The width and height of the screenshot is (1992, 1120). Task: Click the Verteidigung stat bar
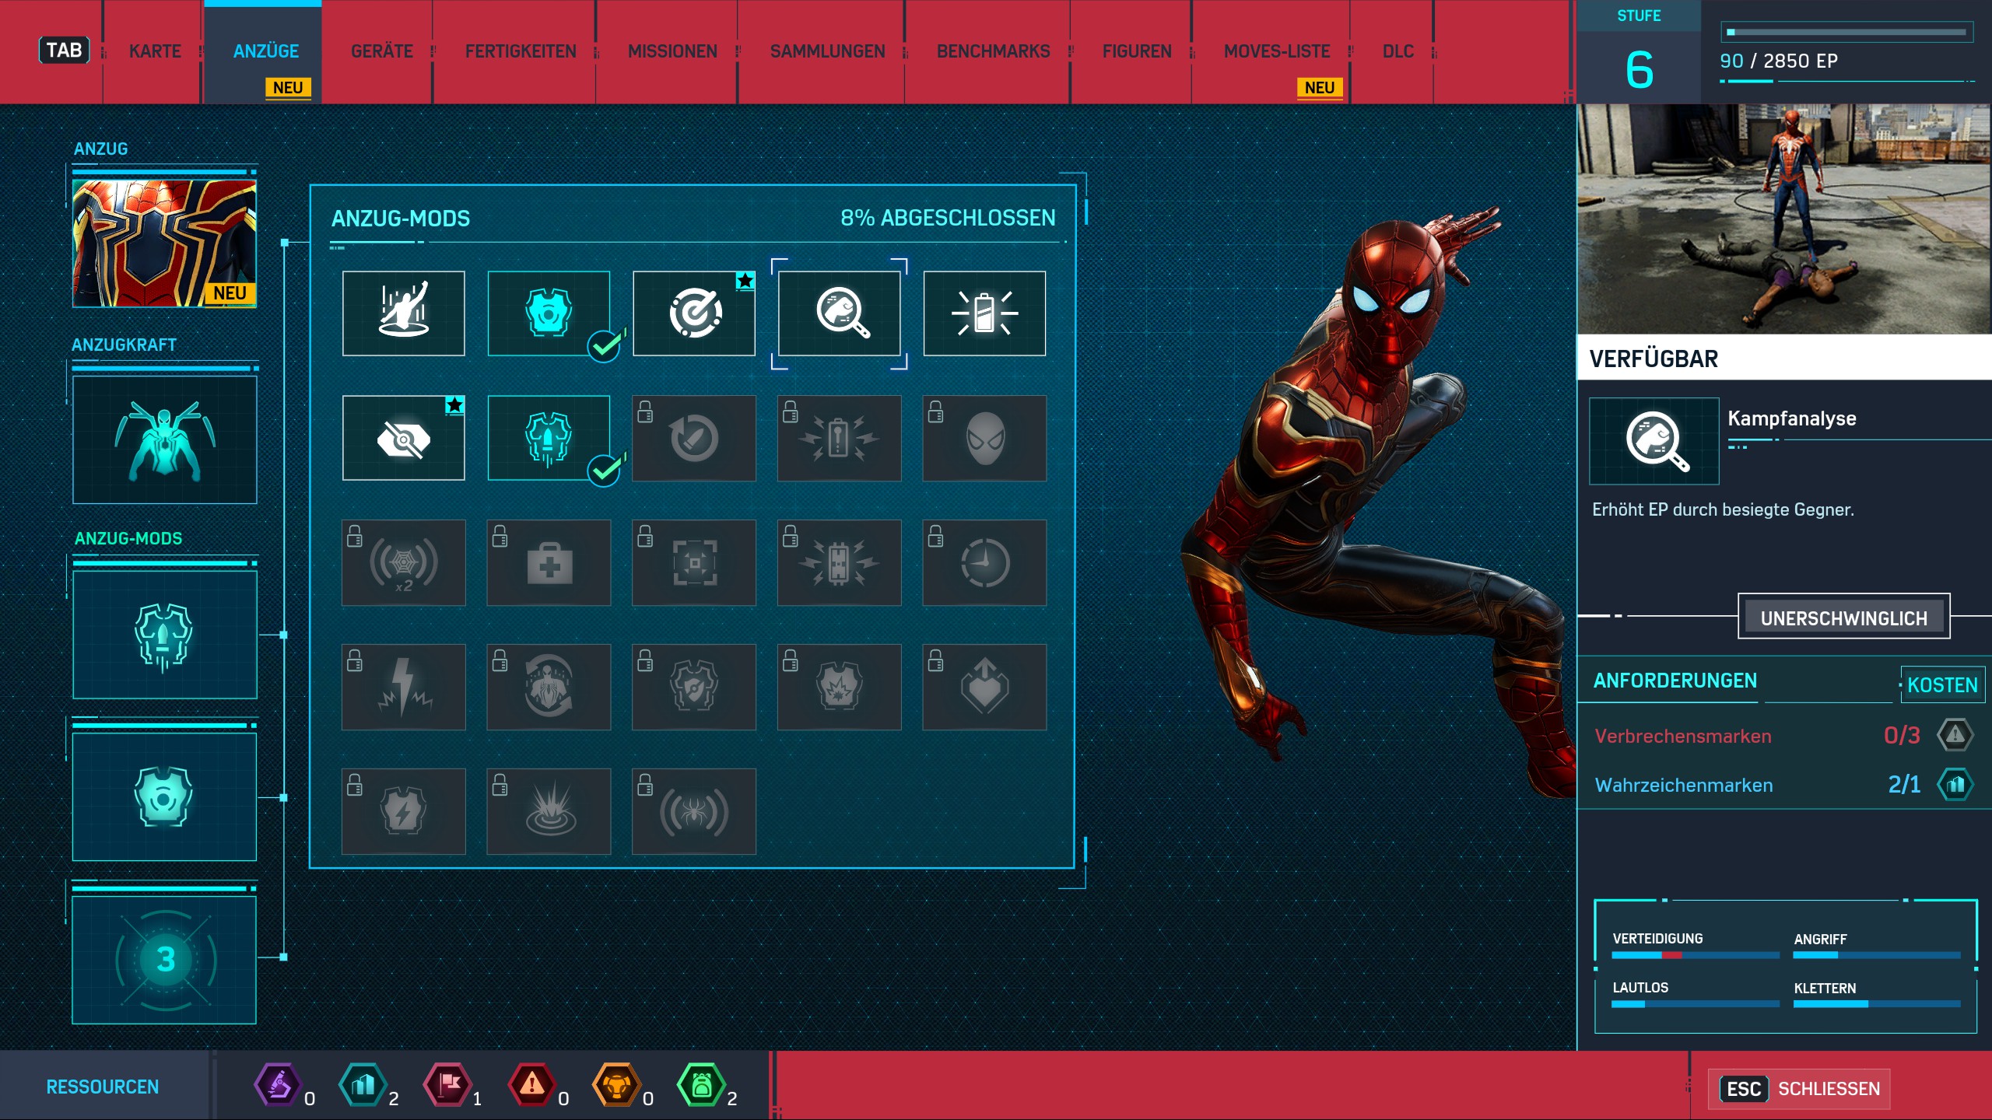tap(1695, 955)
